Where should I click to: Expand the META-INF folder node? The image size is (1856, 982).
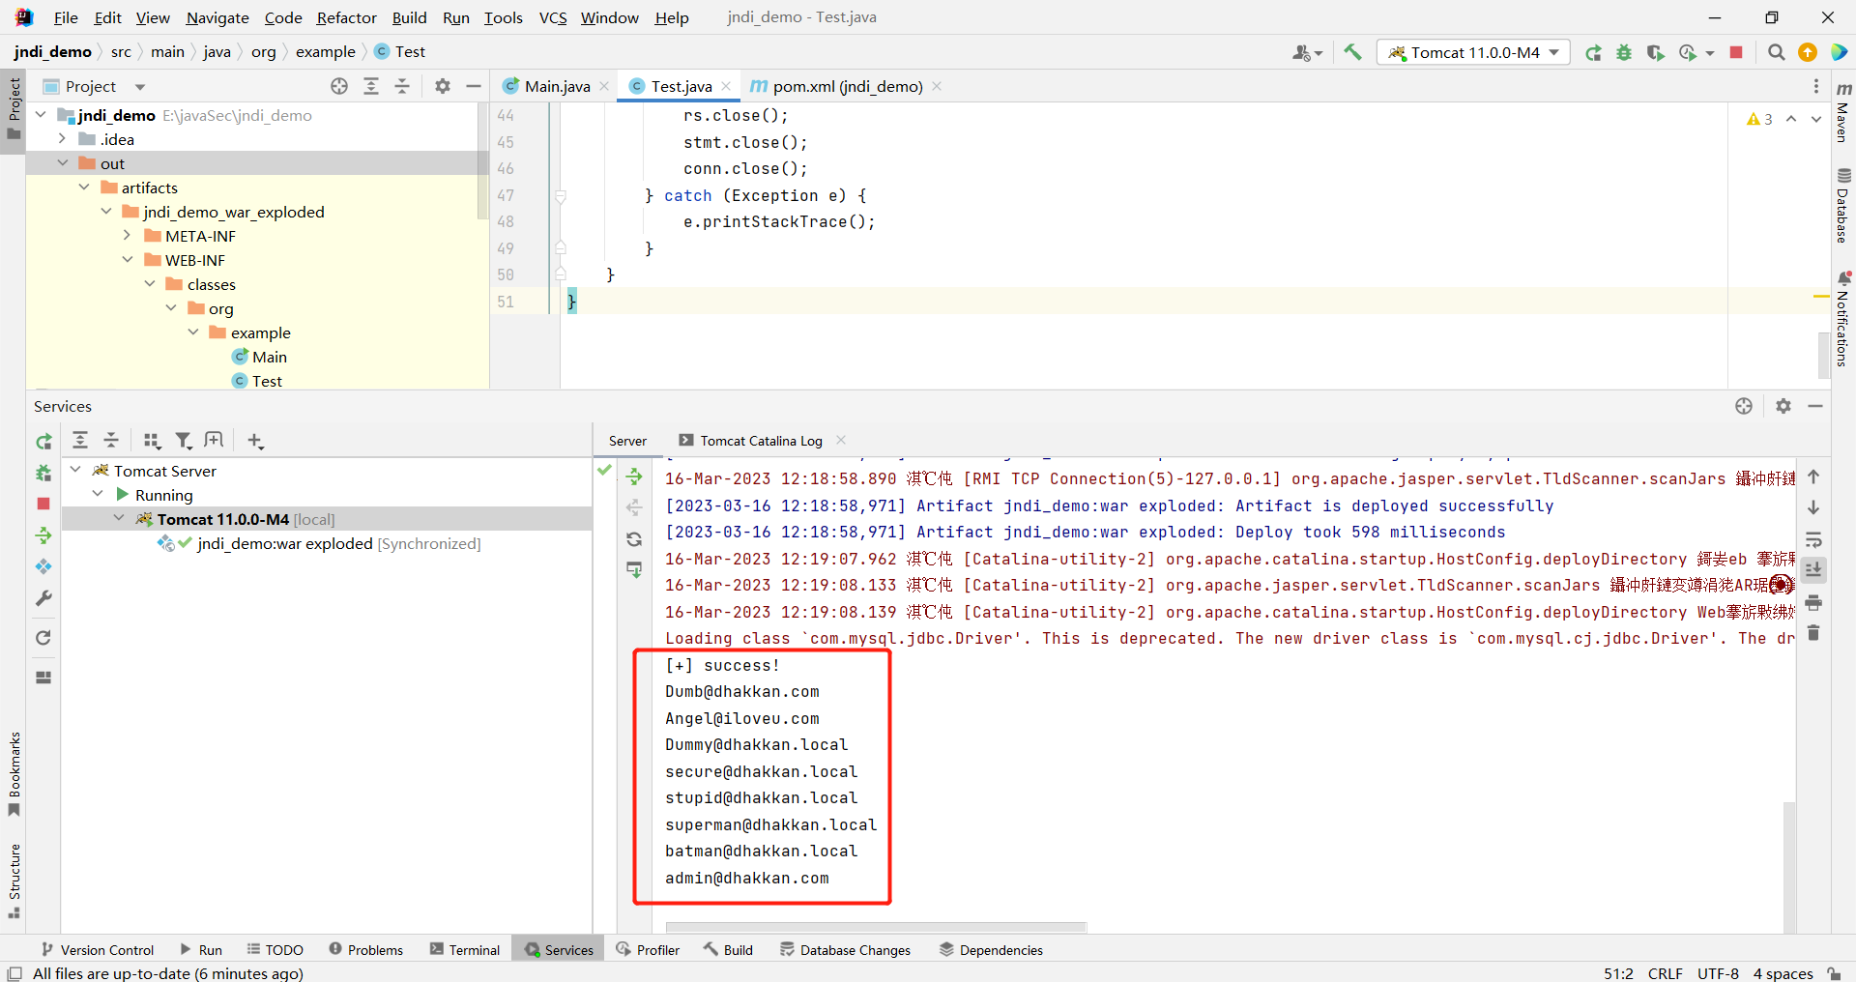click(128, 236)
